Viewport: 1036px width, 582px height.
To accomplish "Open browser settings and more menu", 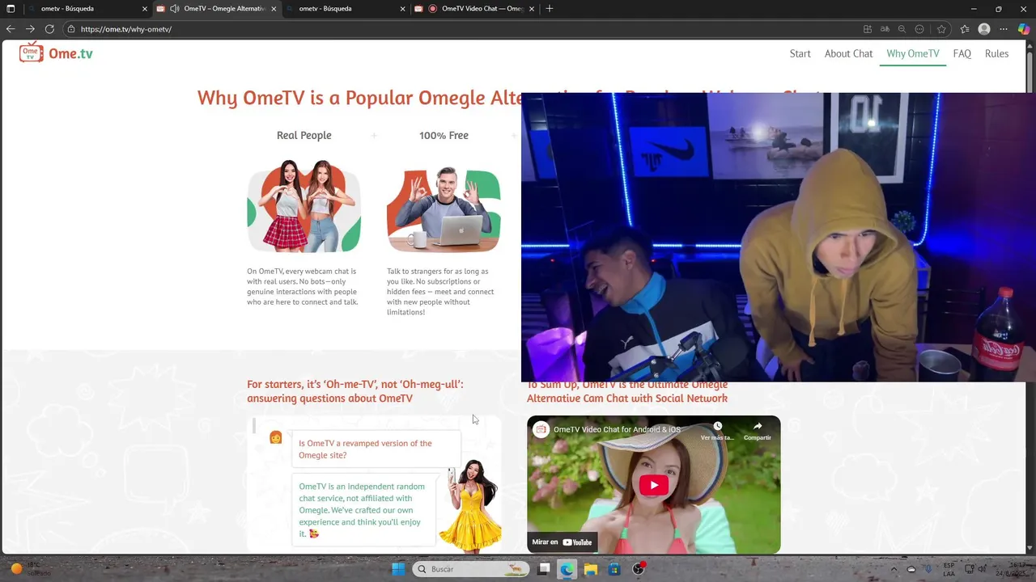I will tap(1004, 29).
